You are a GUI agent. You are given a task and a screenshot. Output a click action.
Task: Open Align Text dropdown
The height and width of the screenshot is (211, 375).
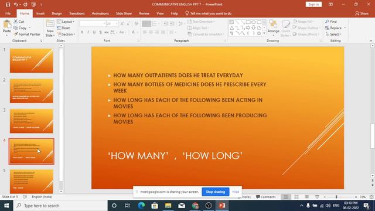(199, 28)
